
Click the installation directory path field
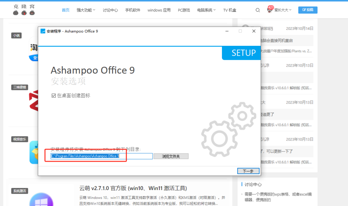point(102,156)
